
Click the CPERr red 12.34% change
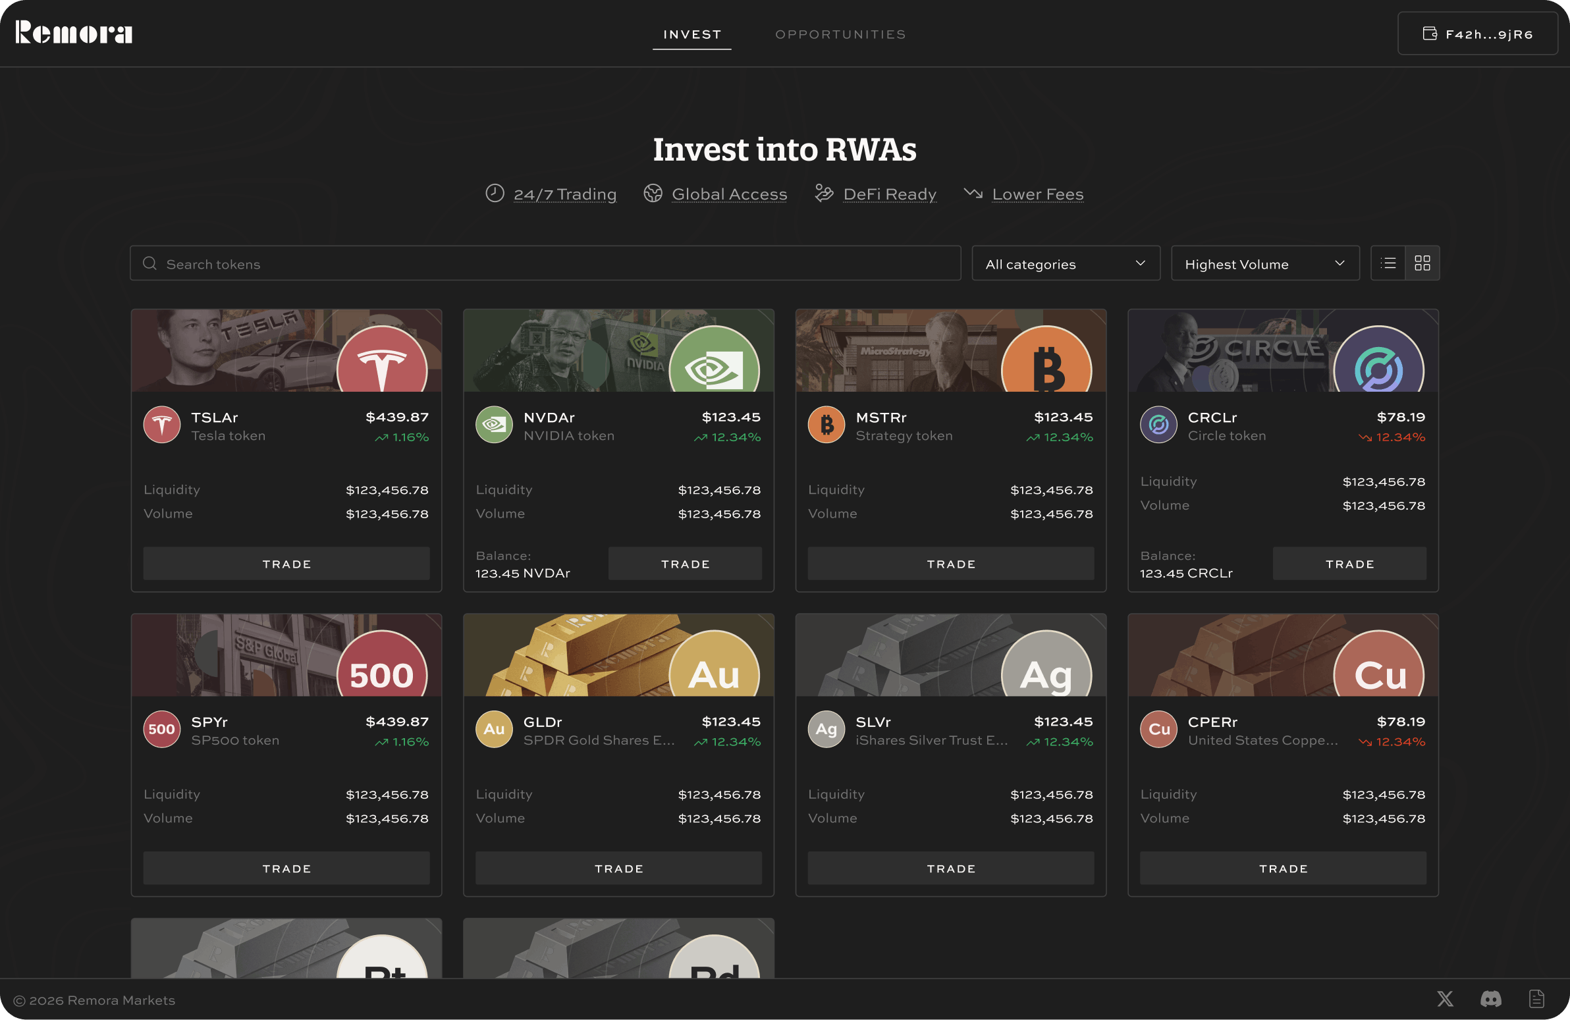click(1393, 741)
